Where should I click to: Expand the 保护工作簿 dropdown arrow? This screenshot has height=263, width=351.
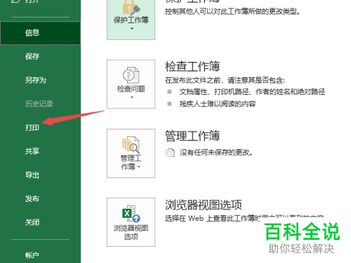(132, 29)
